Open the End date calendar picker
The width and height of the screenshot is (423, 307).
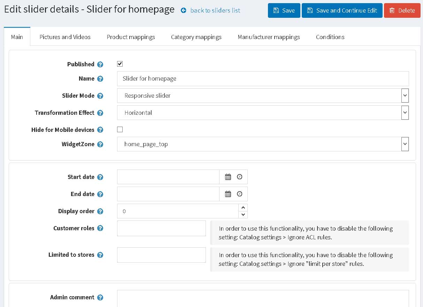(x=228, y=194)
